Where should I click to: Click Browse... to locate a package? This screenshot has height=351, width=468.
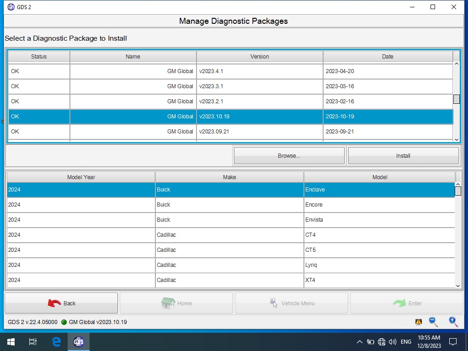point(289,156)
